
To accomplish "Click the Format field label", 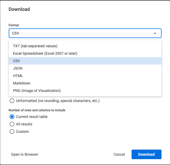I will [14, 25].
